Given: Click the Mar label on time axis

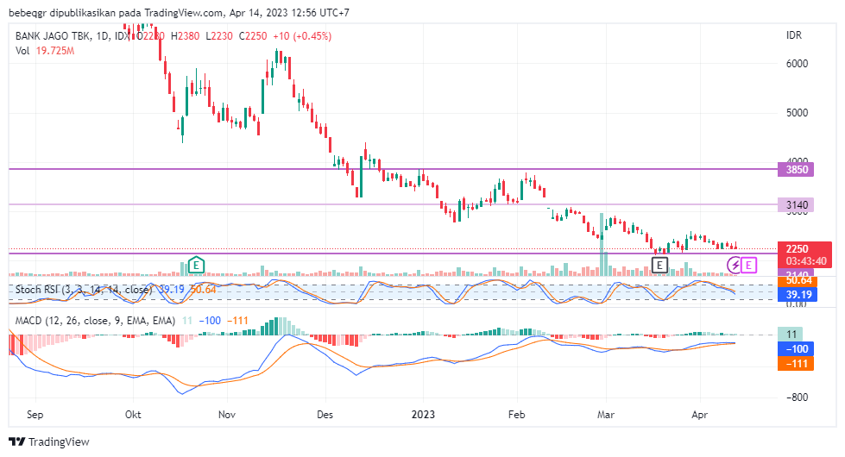Looking at the screenshot, I should point(606,415).
